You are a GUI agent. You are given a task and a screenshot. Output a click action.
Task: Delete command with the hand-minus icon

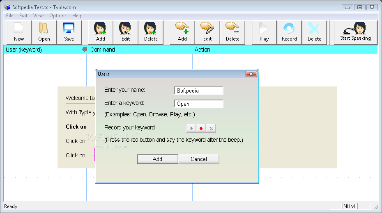click(232, 32)
